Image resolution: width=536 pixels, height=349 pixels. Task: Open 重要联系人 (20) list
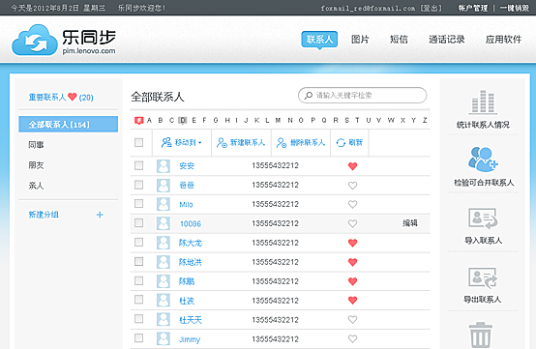(61, 98)
